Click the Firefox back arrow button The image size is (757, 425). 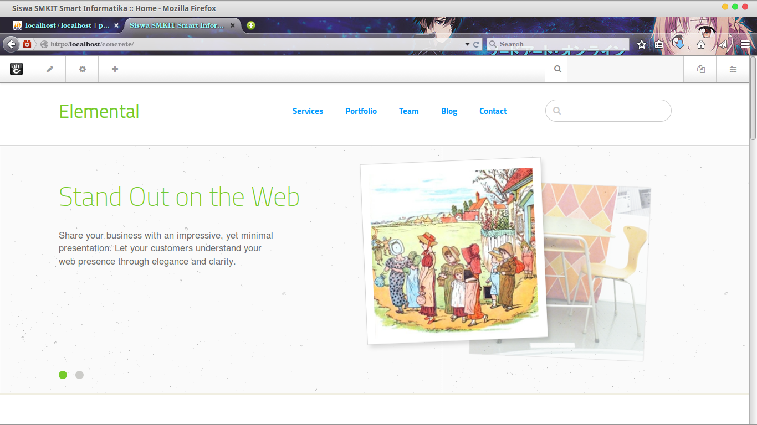point(11,44)
